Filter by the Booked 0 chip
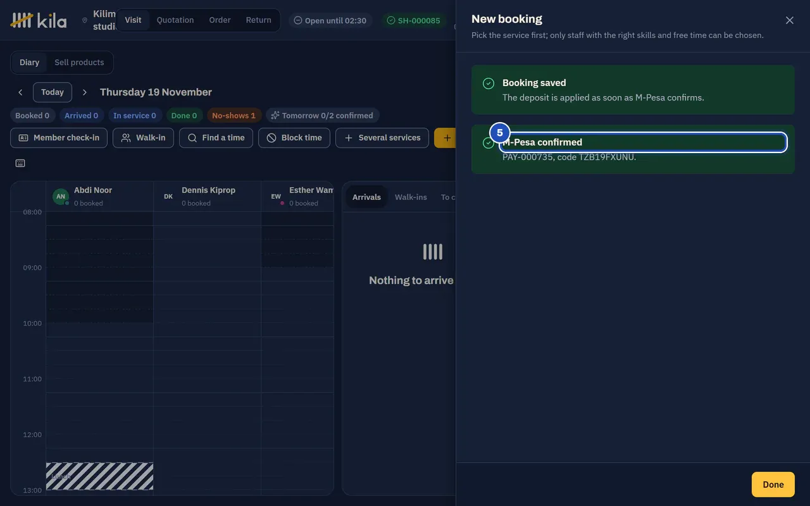The width and height of the screenshot is (810, 506). coord(32,116)
